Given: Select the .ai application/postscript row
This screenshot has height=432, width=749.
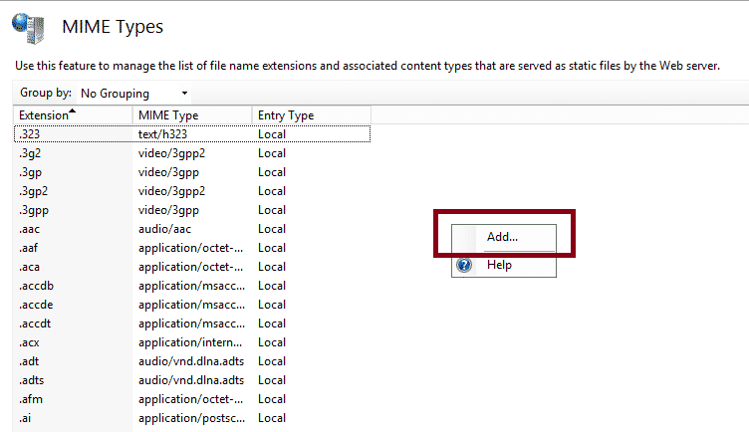Looking at the screenshot, I should tap(192, 418).
